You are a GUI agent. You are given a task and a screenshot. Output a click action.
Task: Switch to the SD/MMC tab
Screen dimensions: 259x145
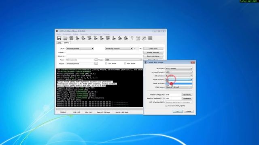point(66,43)
